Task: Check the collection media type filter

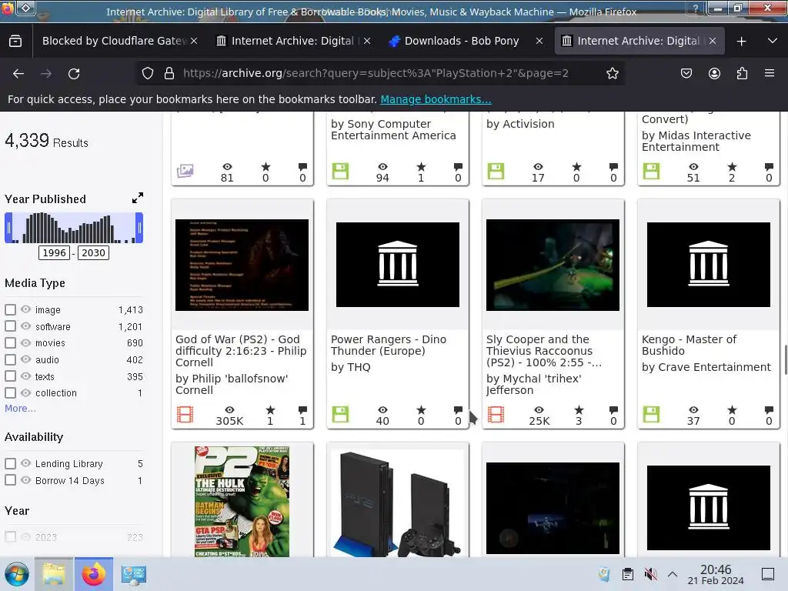Action: [x=10, y=392]
